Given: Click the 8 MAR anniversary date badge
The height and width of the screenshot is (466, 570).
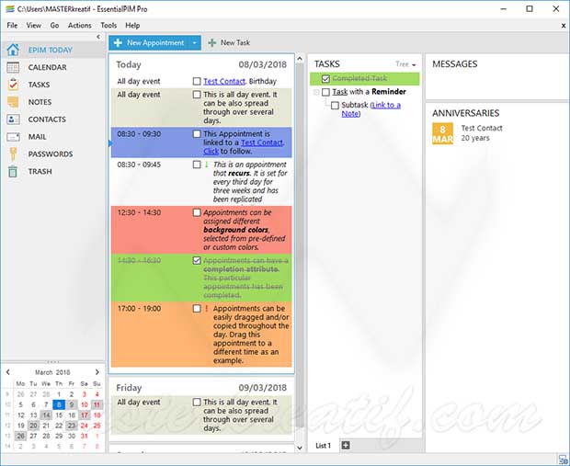Looking at the screenshot, I should (x=442, y=133).
